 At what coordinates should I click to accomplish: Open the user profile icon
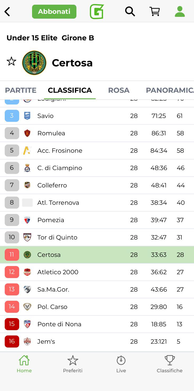coord(180,12)
